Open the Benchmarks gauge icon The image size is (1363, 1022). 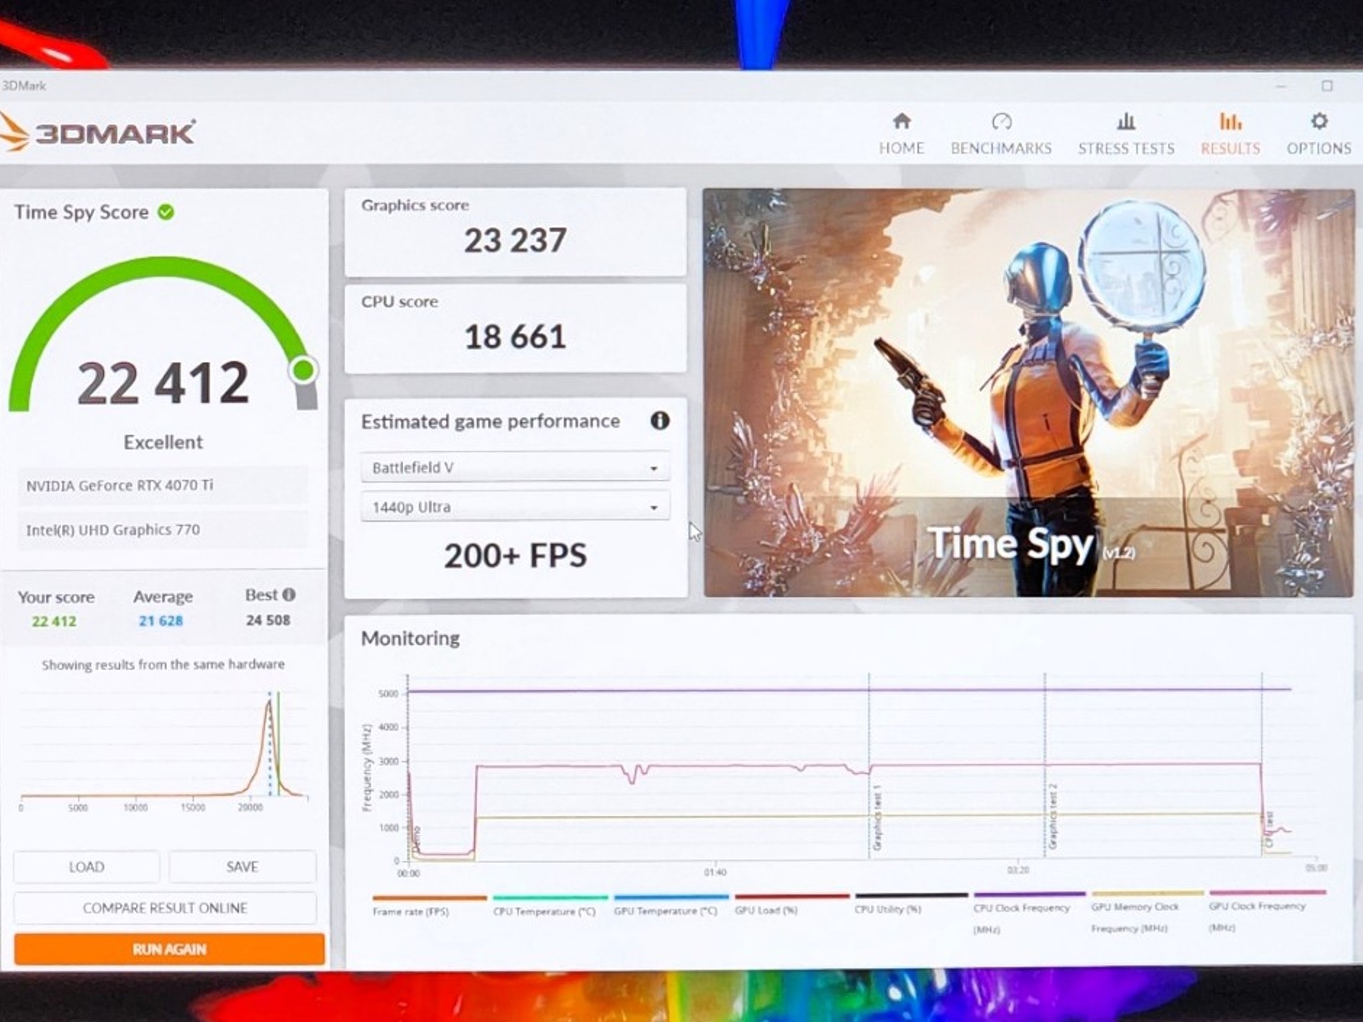tap(1001, 122)
